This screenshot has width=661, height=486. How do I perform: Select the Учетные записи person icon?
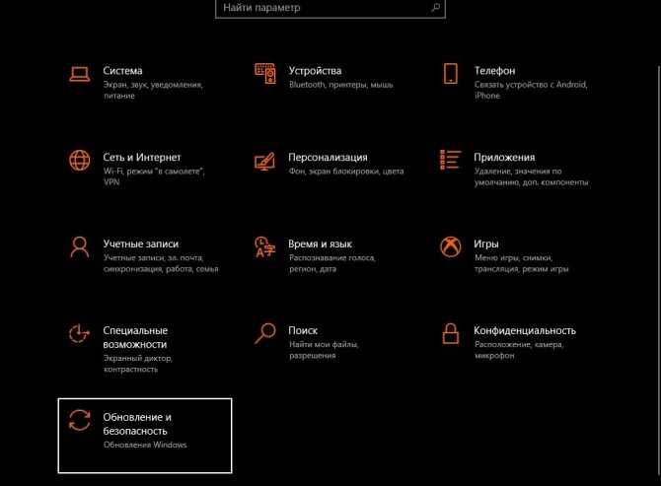pyautogui.click(x=80, y=246)
